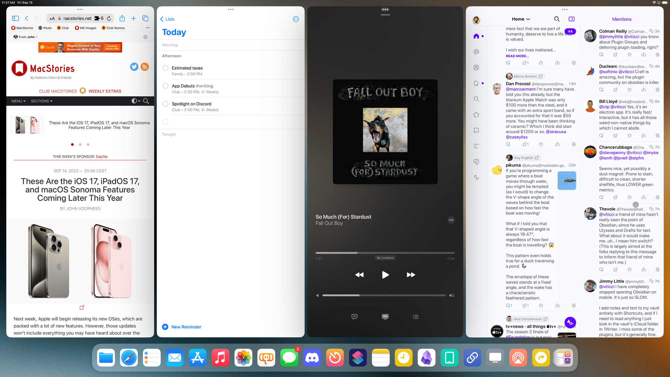Select second carousel dot on MacStories
The width and height of the screenshot is (670, 377).
[x=80, y=144]
